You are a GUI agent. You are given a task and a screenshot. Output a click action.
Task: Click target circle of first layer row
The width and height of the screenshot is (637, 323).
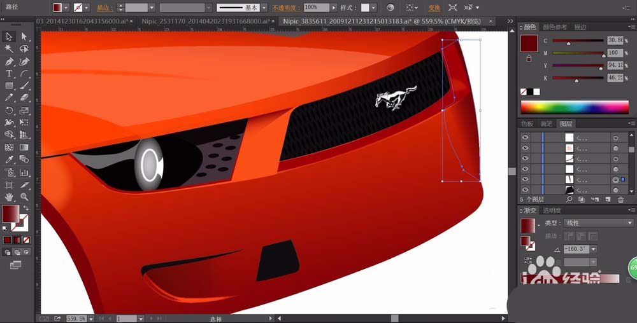[615, 138]
